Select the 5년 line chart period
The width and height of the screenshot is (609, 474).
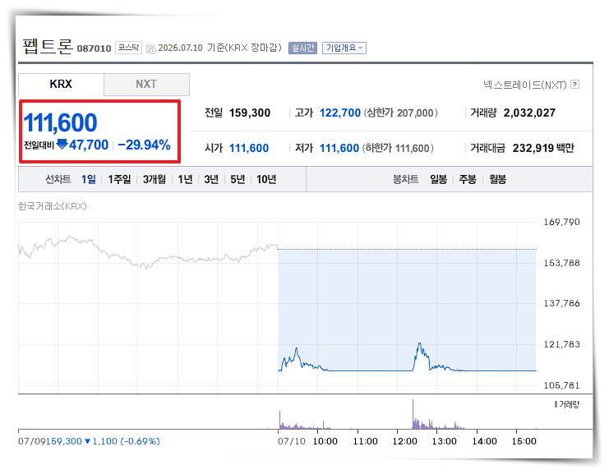point(238,179)
